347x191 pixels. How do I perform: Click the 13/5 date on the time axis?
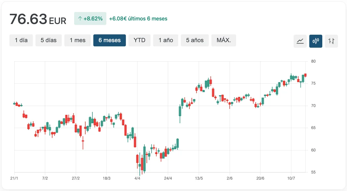pos(199,178)
